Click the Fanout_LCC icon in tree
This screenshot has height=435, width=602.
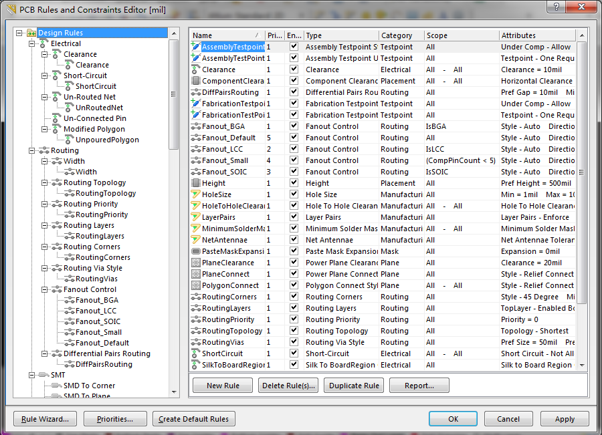click(69, 311)
